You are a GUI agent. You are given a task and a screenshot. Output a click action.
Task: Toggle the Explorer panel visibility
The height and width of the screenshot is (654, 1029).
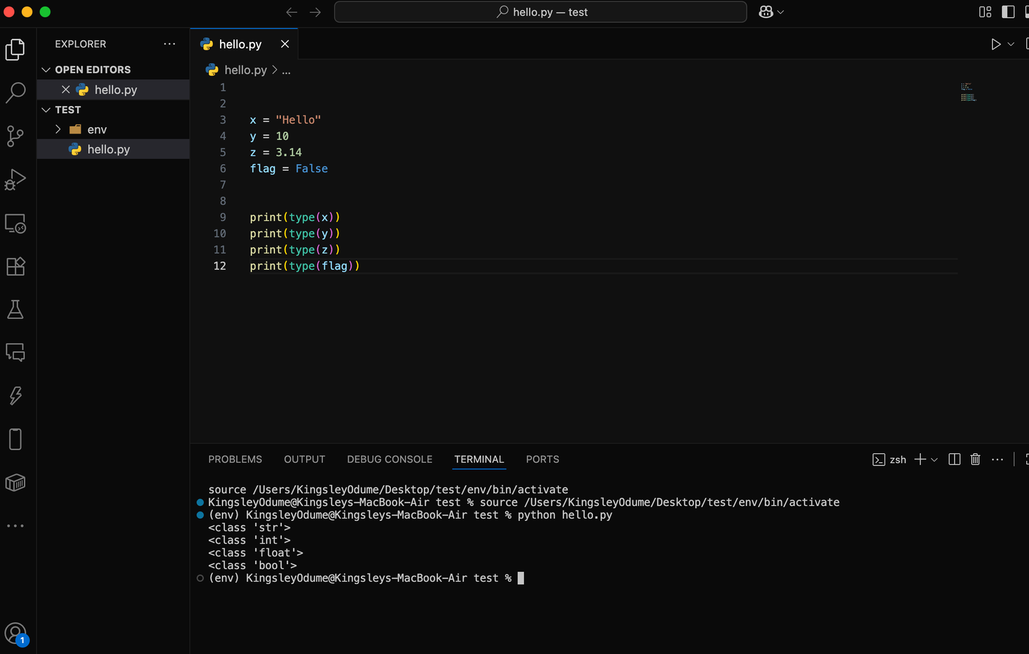pos(15,49)
